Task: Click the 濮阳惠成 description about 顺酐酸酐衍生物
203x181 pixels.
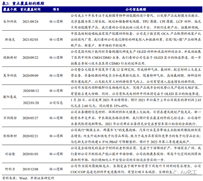Action: click(x=136, y=91)
